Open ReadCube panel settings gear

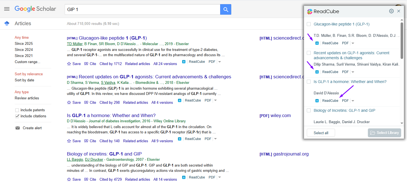tap(391, 11)
